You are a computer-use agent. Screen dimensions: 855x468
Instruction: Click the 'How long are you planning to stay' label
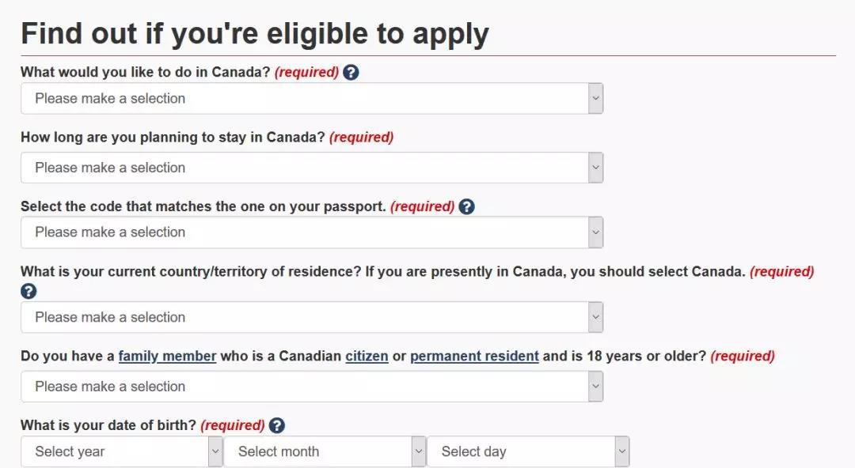point(173,138)
